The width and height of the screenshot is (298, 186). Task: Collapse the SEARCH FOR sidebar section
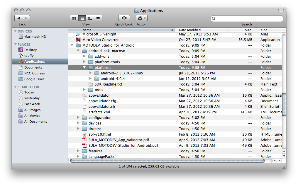coord(15,87)
